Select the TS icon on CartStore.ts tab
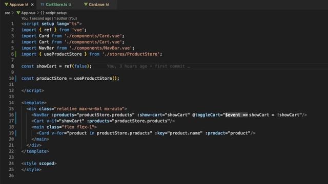328x184 pixels. 43,5
